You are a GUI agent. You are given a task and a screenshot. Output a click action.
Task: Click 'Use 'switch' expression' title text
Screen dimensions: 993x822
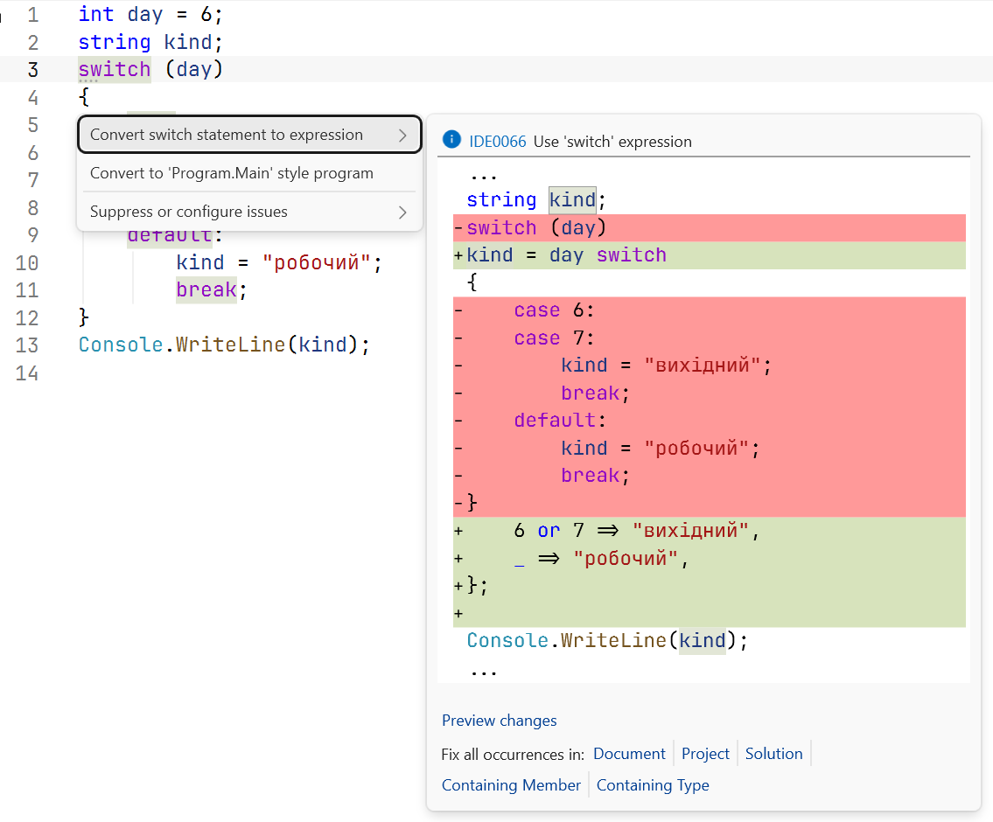click(612, 141)
